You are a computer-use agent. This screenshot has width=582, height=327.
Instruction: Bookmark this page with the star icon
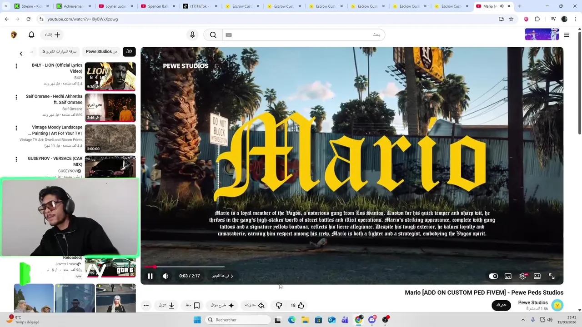point(511,19)
